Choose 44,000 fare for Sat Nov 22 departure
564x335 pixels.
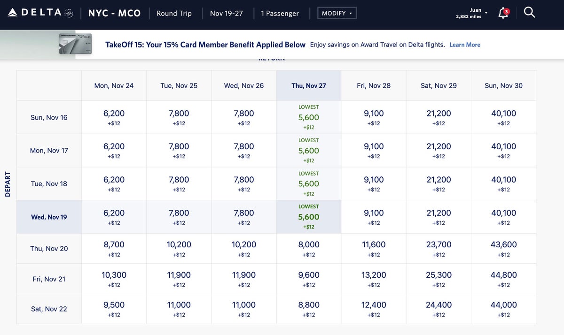[503, 309]
